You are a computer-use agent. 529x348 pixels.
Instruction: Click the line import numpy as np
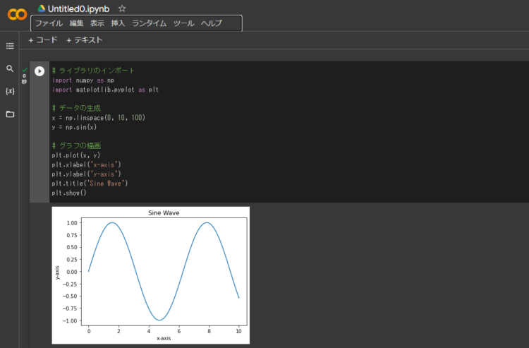pos(83,80)
